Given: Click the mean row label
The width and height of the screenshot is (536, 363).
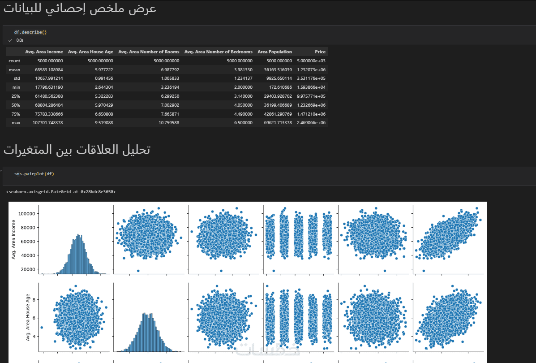Looking at the screenshot, I should (14, 70).
